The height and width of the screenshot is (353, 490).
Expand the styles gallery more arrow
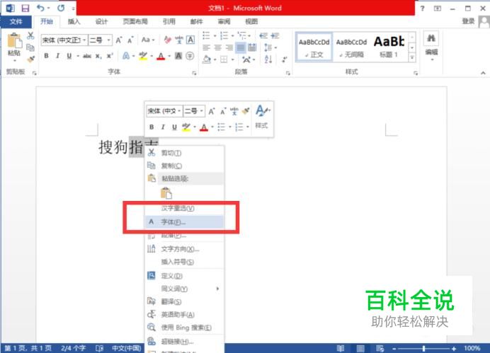point(412,58)
